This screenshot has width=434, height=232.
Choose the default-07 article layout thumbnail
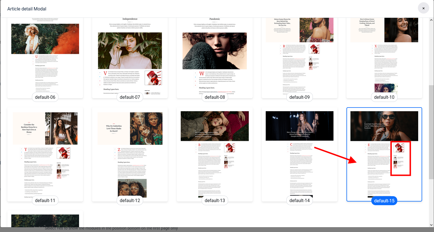tap(130, 58)
